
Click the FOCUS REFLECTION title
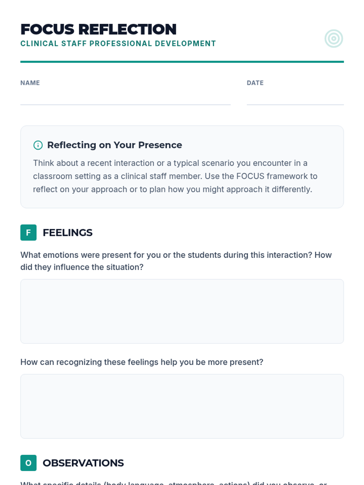pyautogui.click(x=98, y=29)
